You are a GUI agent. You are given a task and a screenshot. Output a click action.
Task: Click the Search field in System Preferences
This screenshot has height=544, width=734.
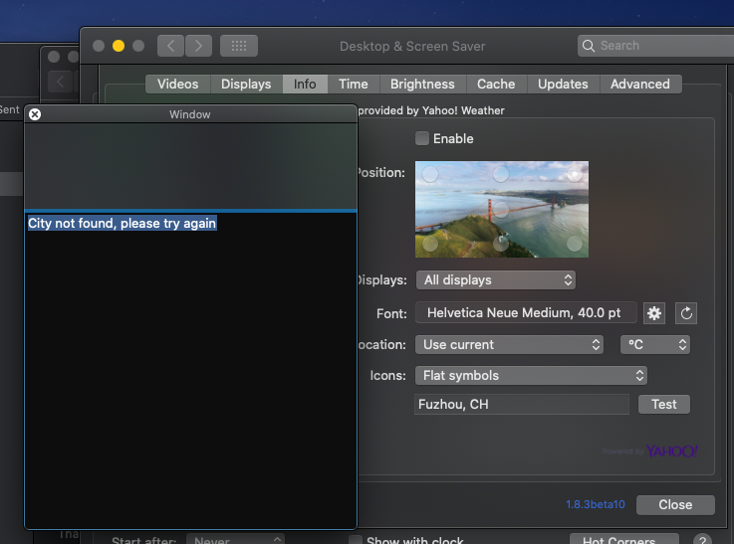[655, 46]
